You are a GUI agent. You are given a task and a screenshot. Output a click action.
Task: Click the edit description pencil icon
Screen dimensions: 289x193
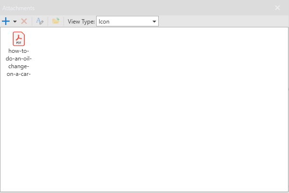tap(40, 21)
